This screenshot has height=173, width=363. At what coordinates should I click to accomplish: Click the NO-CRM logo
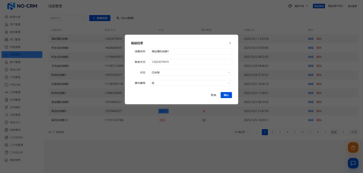point(22,6)
